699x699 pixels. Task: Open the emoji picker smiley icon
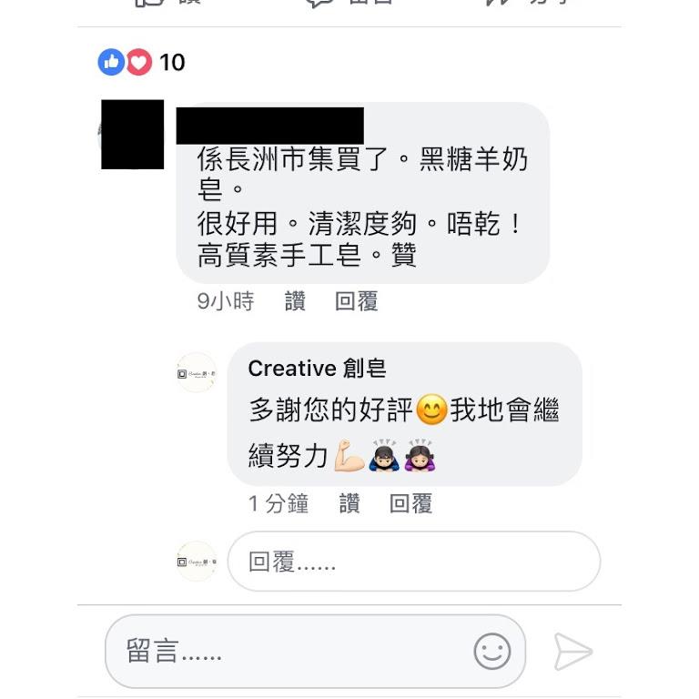[492, 652]
